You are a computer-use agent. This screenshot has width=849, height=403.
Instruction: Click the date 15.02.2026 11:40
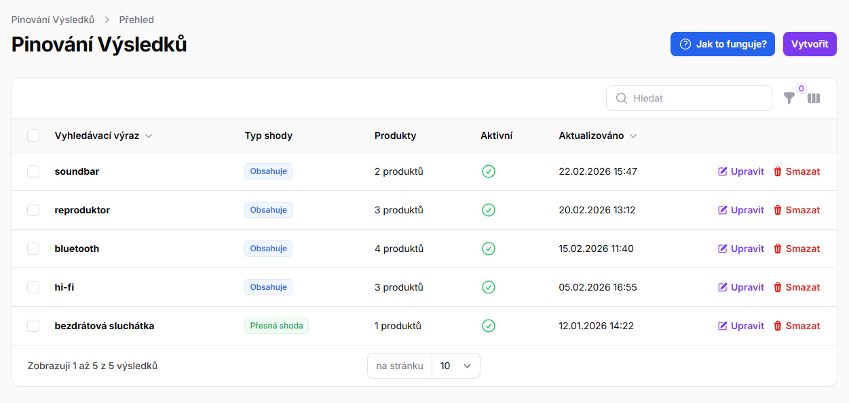(x=596, y=249)
